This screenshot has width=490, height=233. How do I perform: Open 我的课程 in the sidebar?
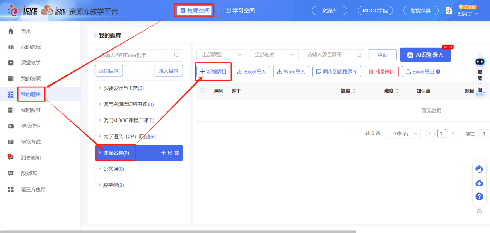coord(31,47)
